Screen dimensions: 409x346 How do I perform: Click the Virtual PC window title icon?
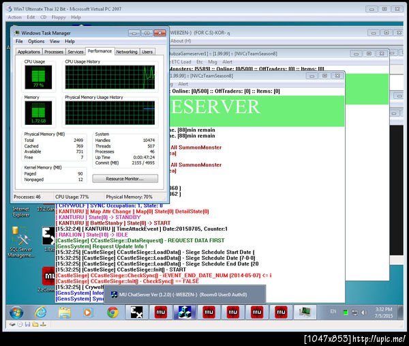click(10, 9)
